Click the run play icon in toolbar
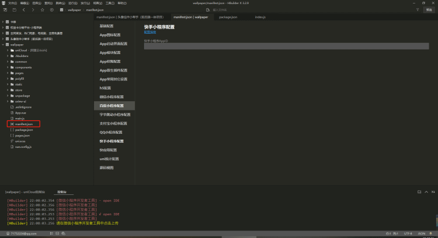The image size is (438, 238). coord(51,10)
